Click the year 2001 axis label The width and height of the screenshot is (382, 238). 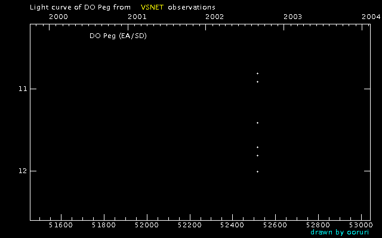point(137,17)
